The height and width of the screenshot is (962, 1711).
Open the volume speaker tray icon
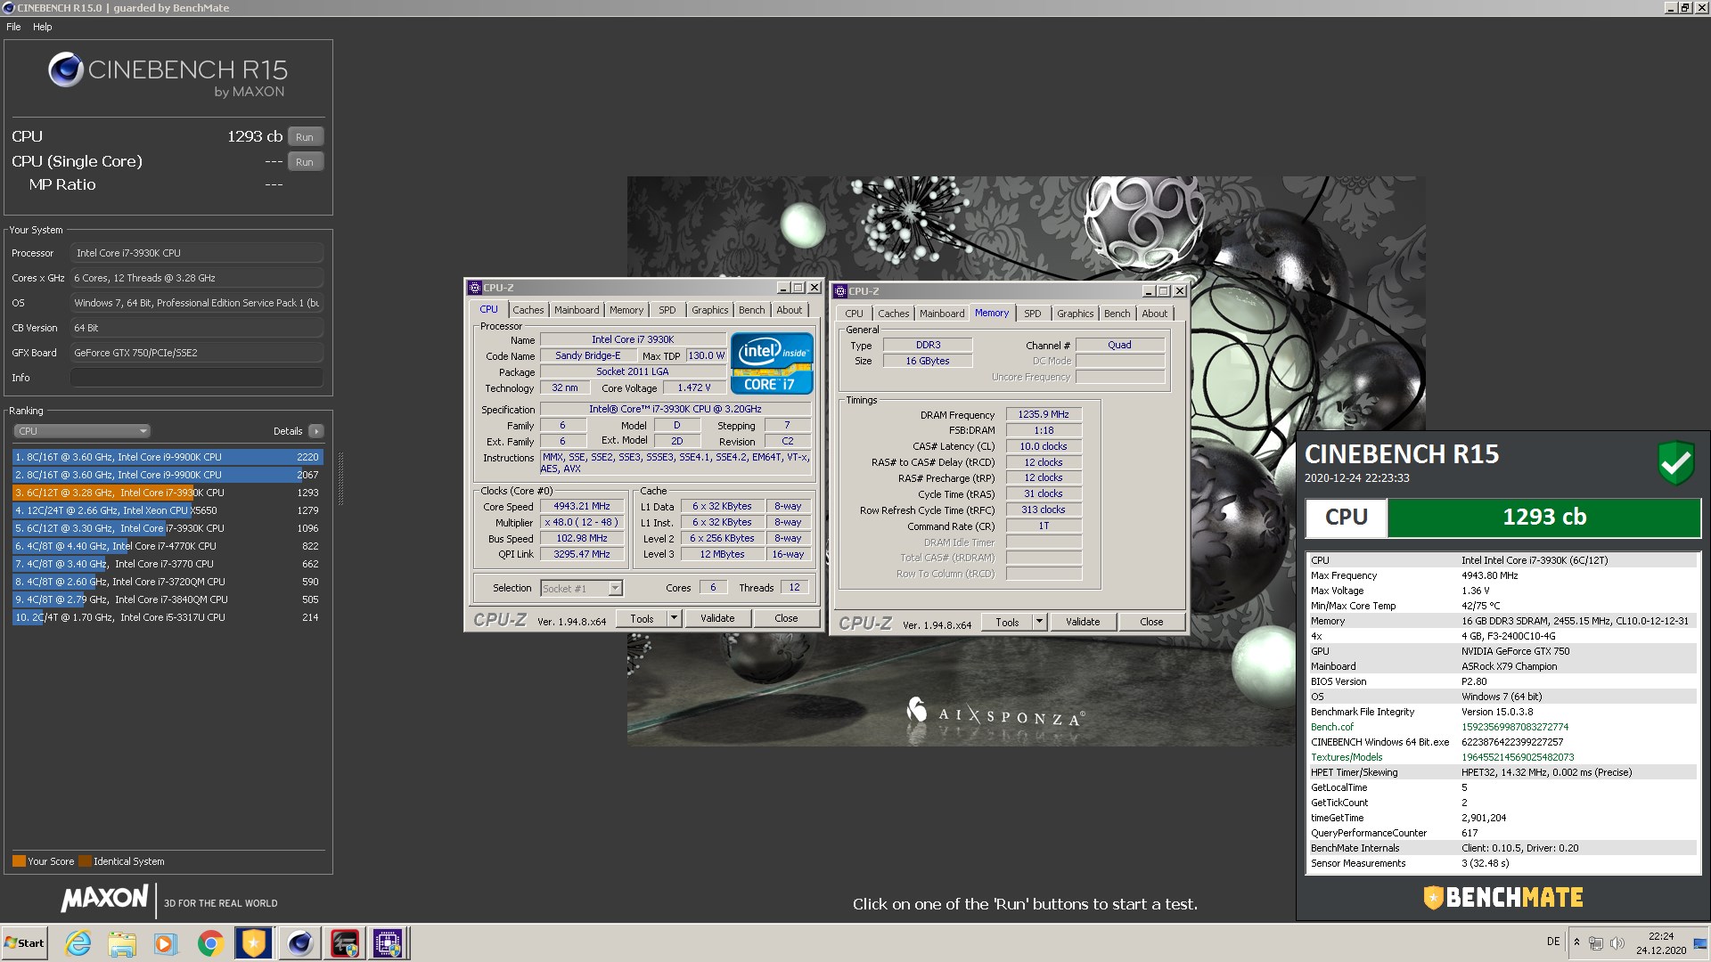[x=1617, y=942]
